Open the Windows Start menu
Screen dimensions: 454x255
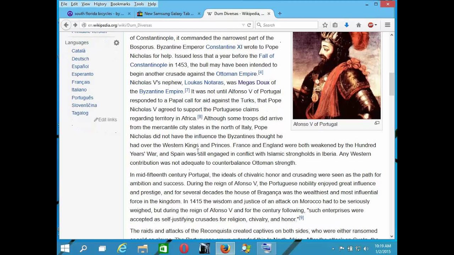coord(65,248)
